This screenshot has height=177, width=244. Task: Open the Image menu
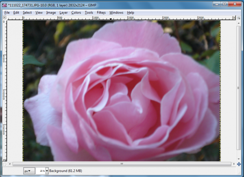point(51,13)
